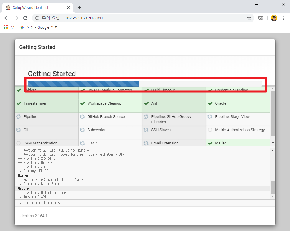Click the installation progress bar
Image resolution: width=290 pixels, height=231 pixels.
click(145, 84)
